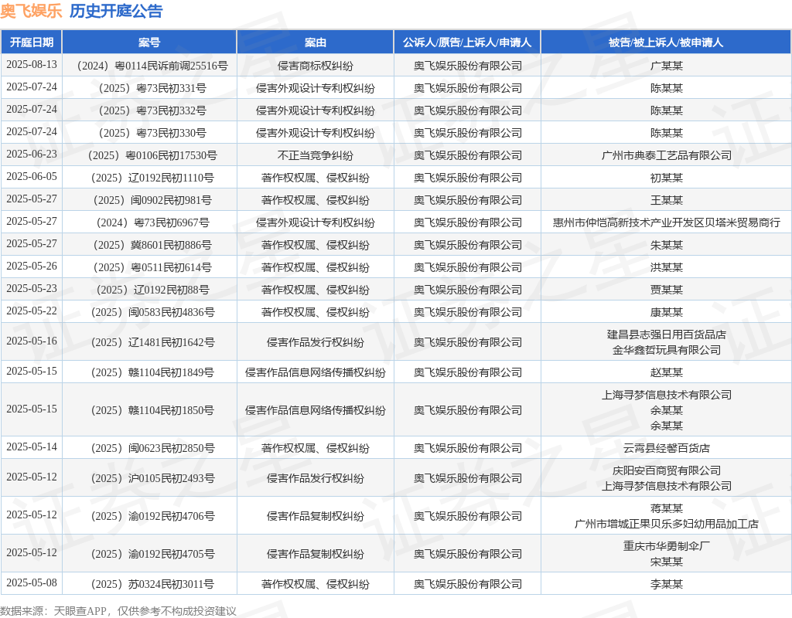The height and width of the screenshot is (618, 792).
Task: Click defendant 蒋某某
Action: [x=666, y=508]
